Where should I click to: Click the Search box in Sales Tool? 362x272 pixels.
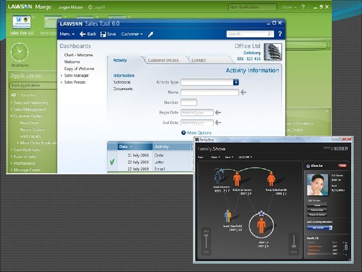(x=250, y=34)
